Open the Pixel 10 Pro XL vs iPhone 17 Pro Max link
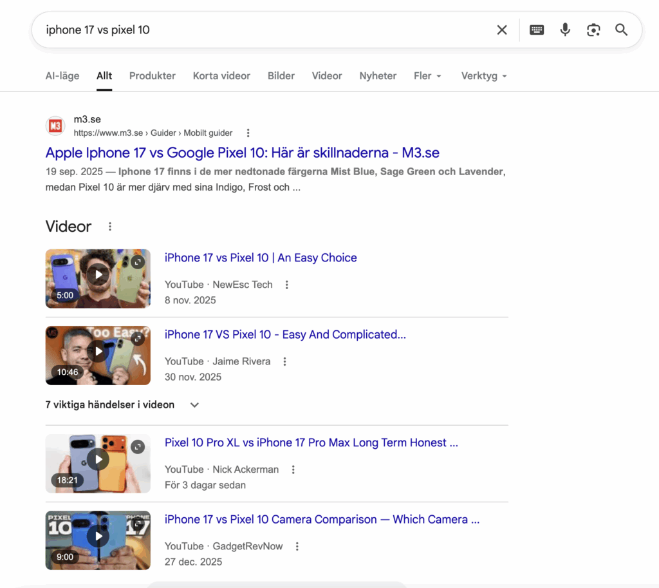This screenshot has width=659, height=588. 311,442
